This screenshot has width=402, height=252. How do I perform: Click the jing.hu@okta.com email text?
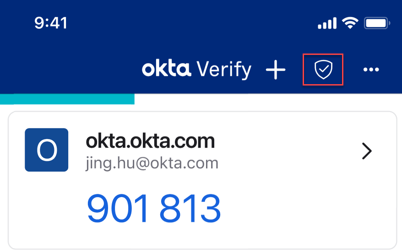[x=152, y=163]
